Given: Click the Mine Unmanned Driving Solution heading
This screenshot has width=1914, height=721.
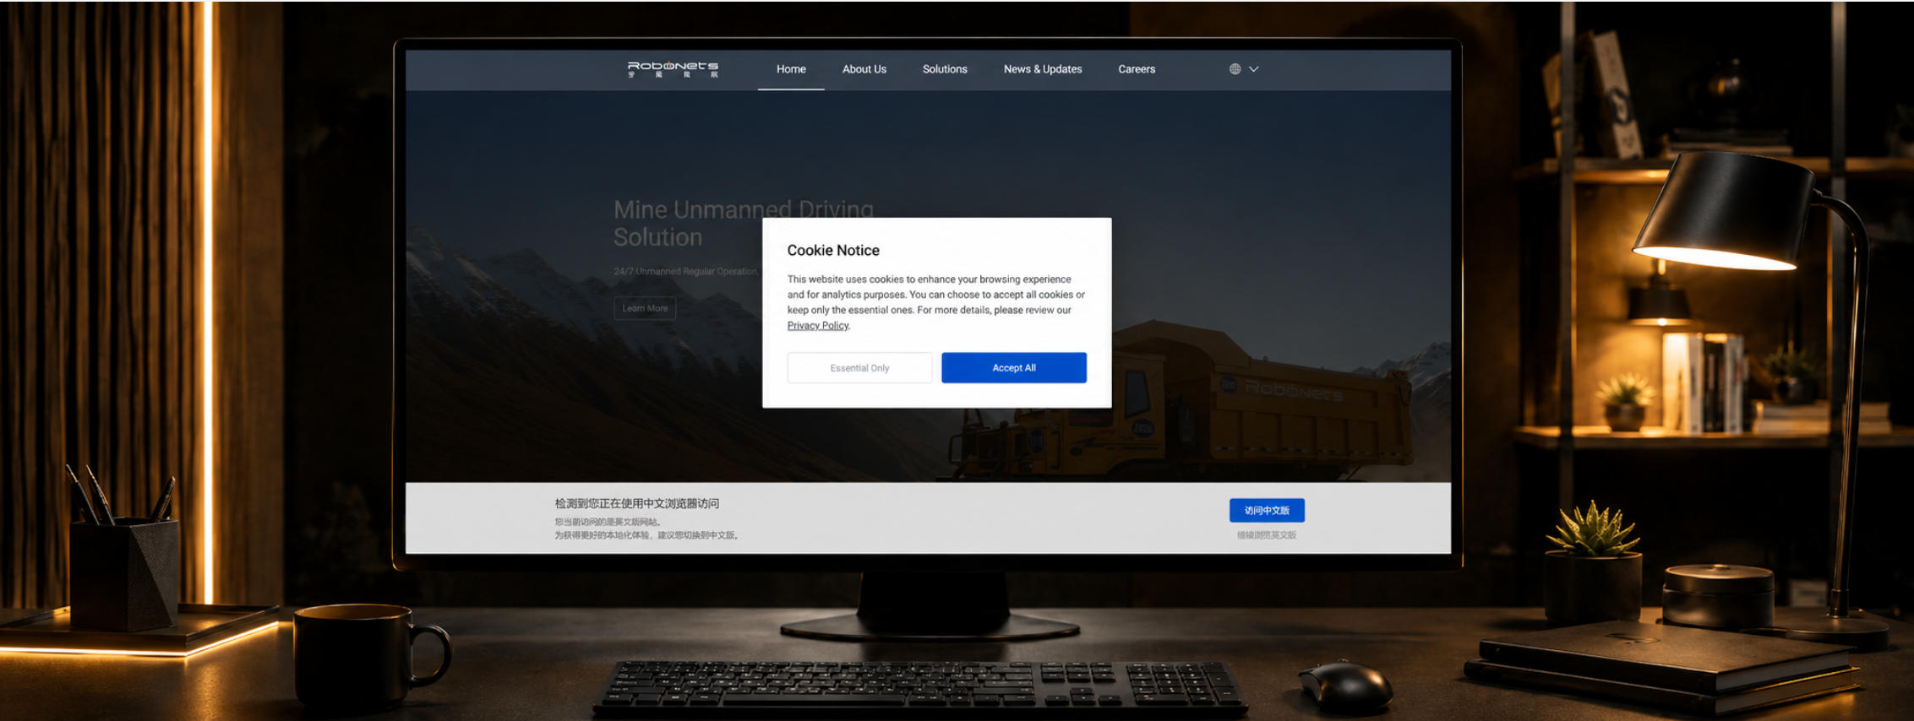Looking at the screenshot, I should [744, 224].
